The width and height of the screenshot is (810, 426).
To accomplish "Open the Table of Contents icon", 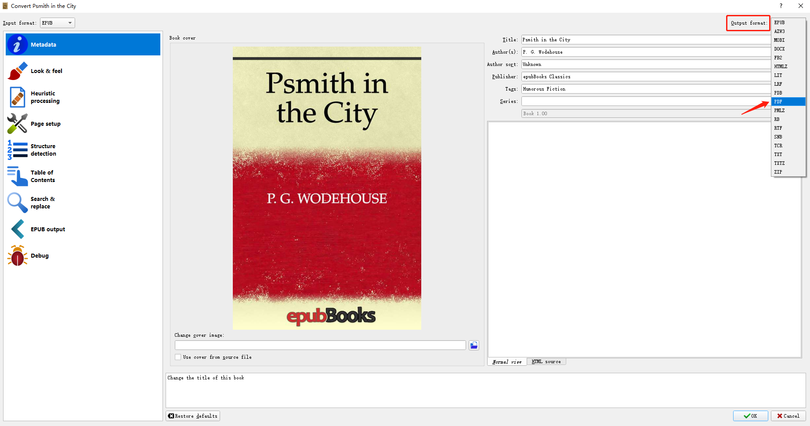I will pyautogui.click(x=17, y=176).
